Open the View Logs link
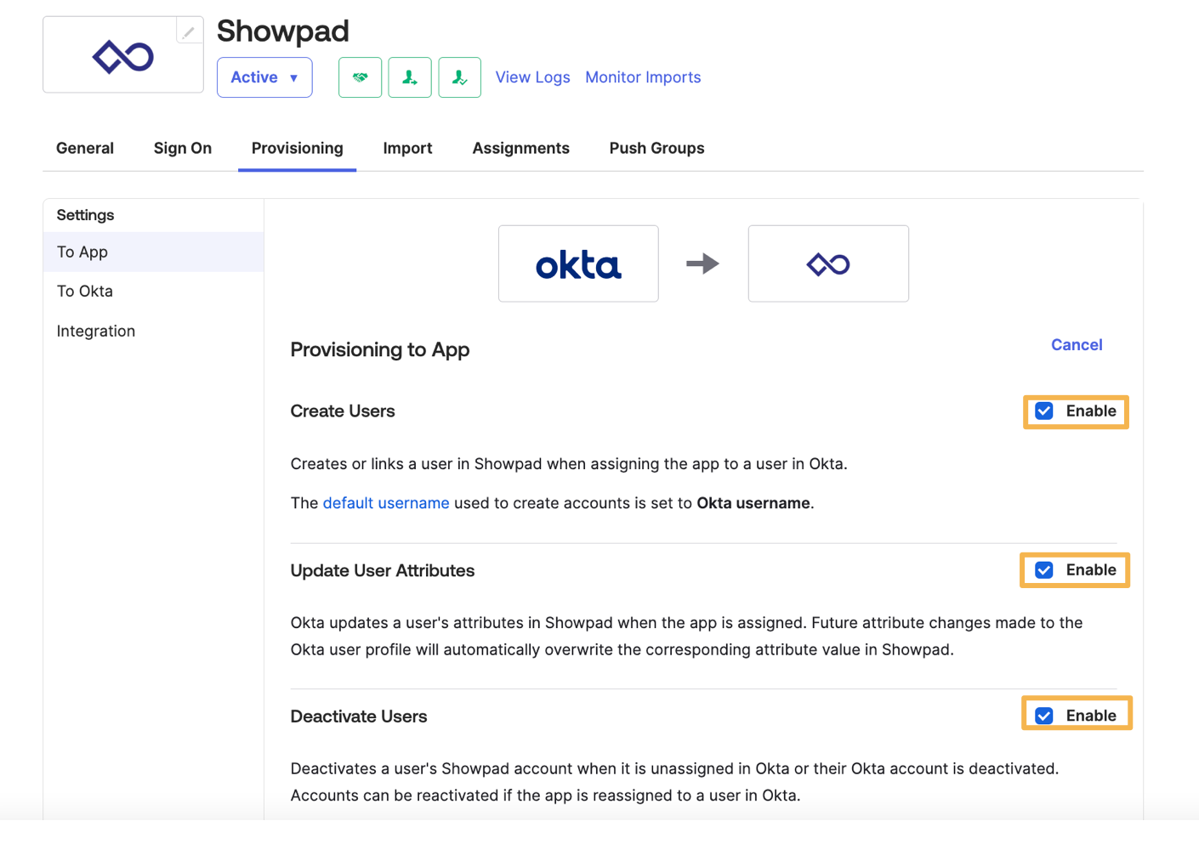Screen dimensions: 1199x855 pyautogui.click(x=532, y=77)
